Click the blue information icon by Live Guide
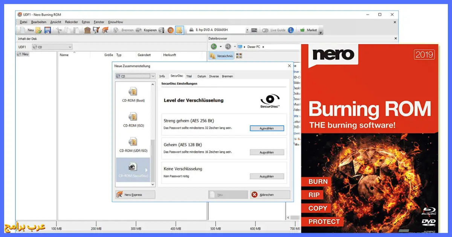 291,30
